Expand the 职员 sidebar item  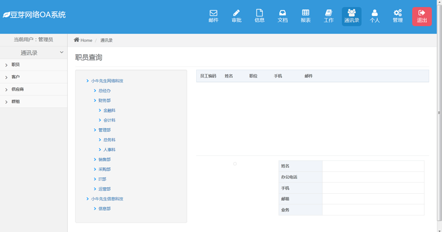[x=34, y=65]
